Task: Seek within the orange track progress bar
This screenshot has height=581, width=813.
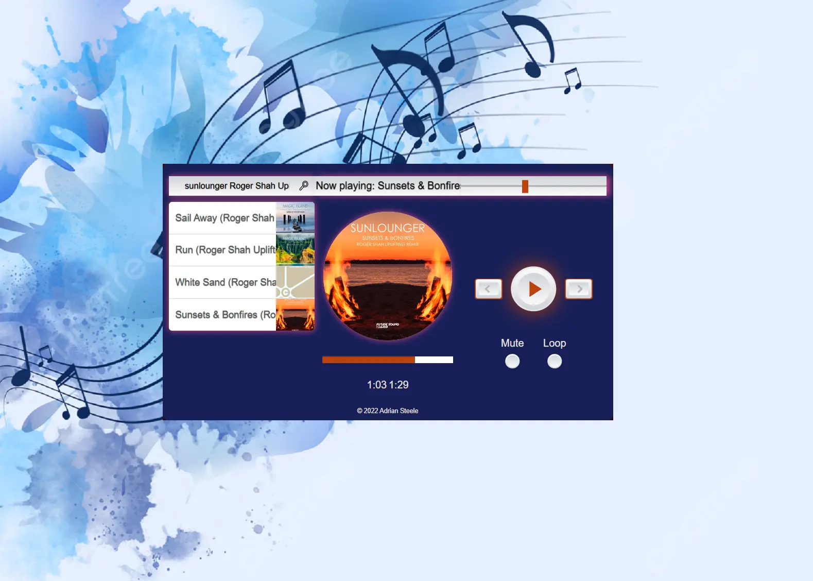Action: (x=388, y=360)
